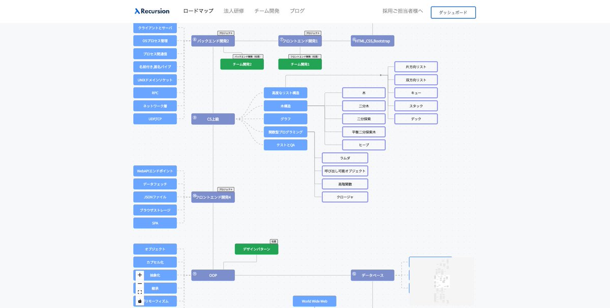Select the CS上級 node
The image size is (610, 308).
pos(213,119)
